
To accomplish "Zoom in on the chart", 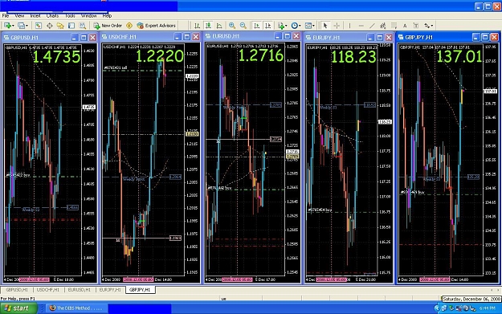I will click(232, 26).
